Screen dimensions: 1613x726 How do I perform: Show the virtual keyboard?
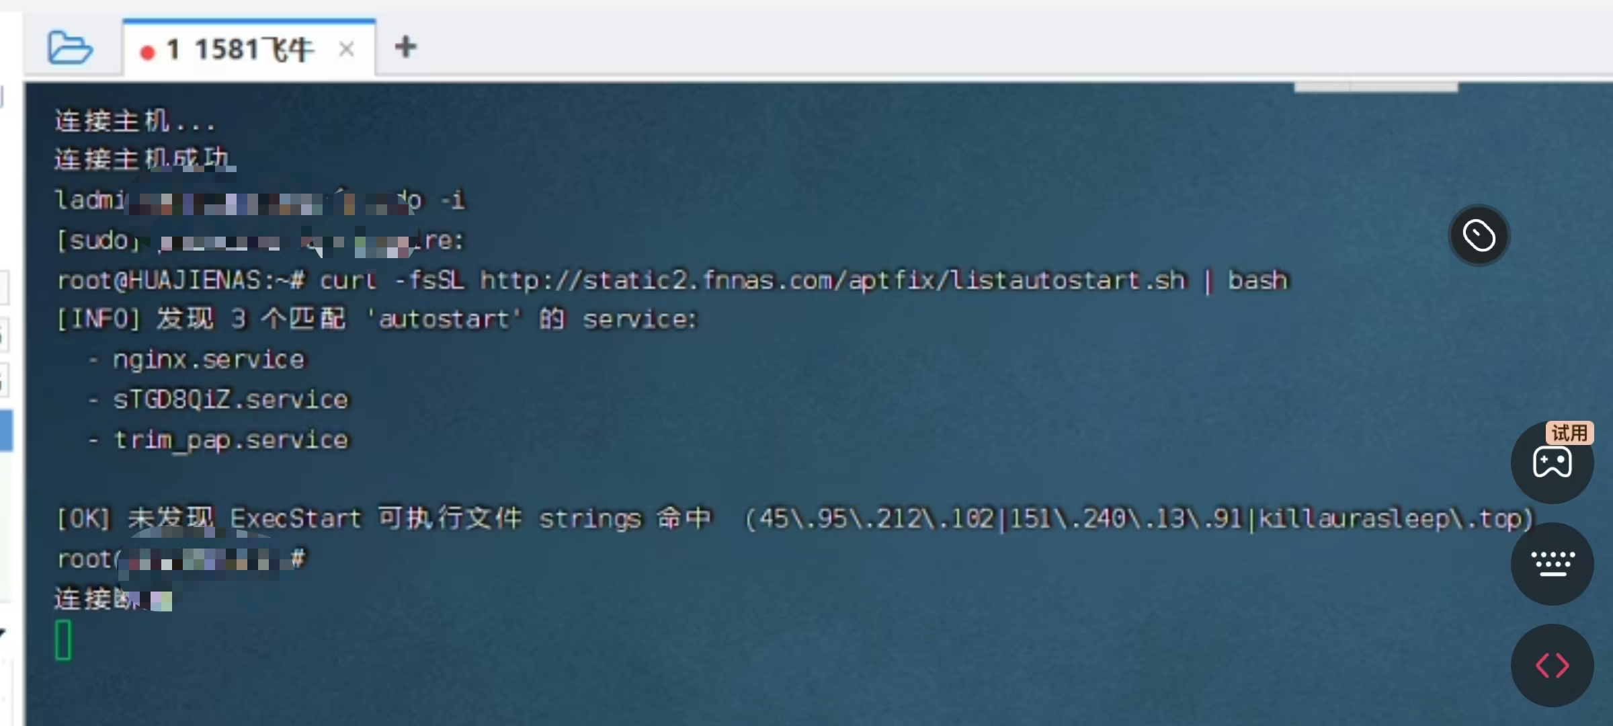point(1552,564)
